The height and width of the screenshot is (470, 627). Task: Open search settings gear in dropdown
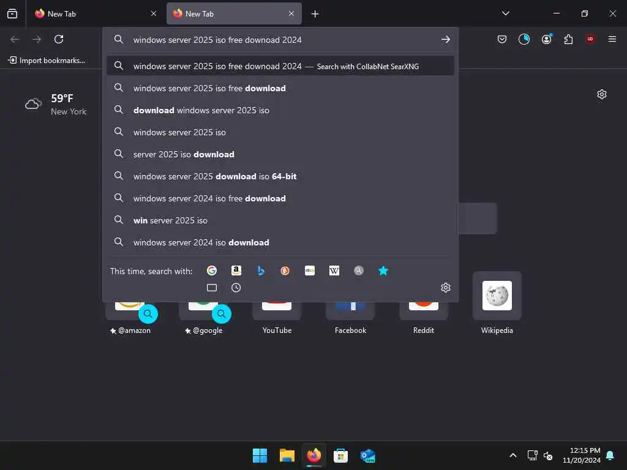tap(446, 288)
